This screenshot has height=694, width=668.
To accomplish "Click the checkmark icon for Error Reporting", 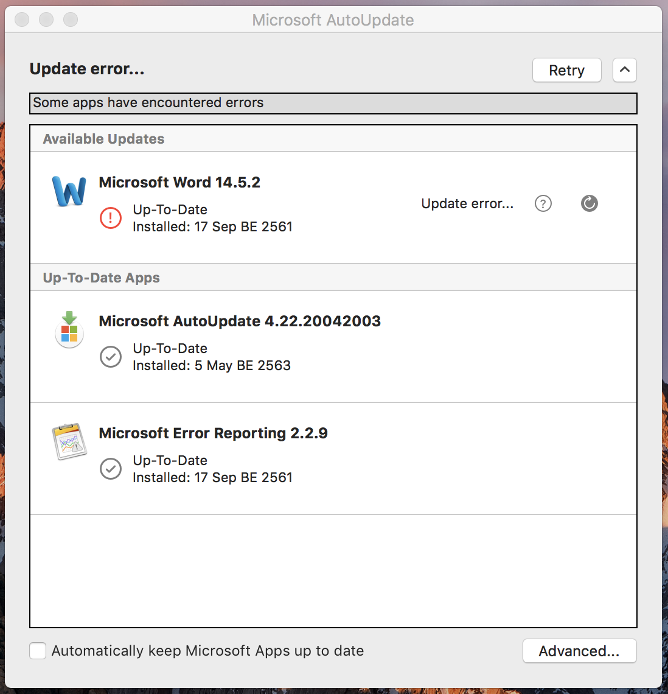I will (111, 469).
